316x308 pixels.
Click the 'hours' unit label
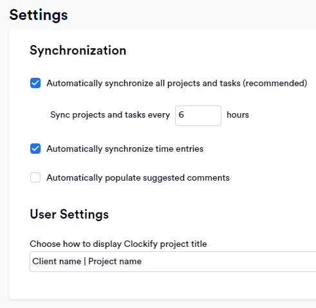237,115
